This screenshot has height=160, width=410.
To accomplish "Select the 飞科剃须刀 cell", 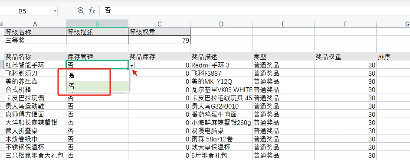I will pyautogui.click(x=35, y=73).
